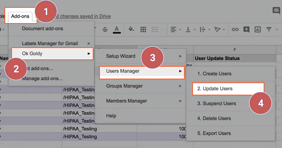The image size is (282, 148).
Task: Open text wrapping dropdown arrow
Action: pos(209,29)
